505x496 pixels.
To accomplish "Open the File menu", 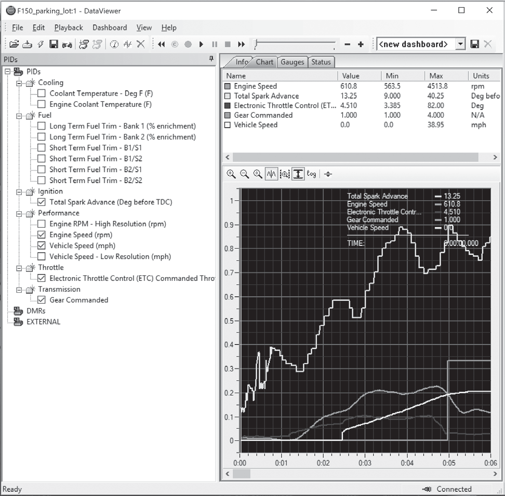I will pyautogui.click(x=17, y=27).
